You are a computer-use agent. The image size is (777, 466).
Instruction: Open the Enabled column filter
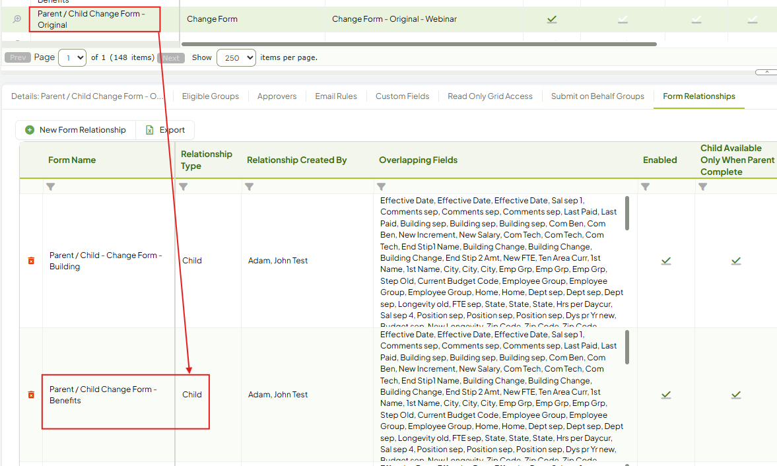coord(645,187)
